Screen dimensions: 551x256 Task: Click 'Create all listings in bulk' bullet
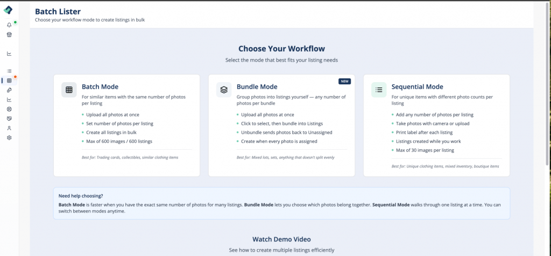pyautogui.click(x=111, y=133)
